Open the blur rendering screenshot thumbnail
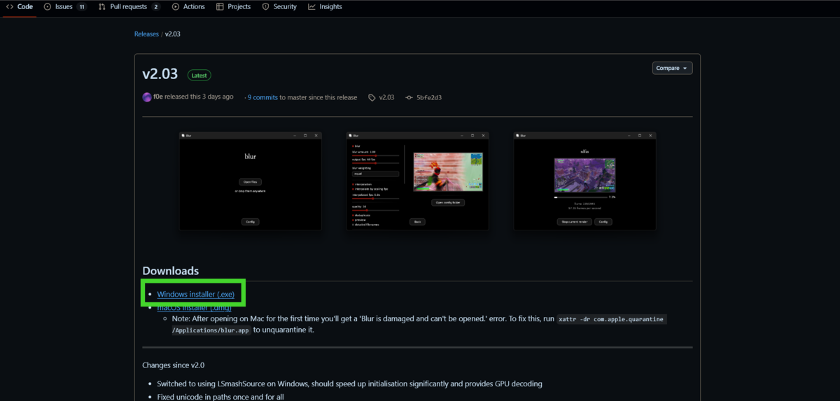840x401 pixels. tap(585, 181)
